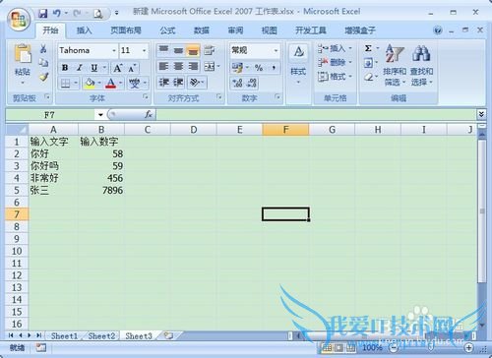The image size is (492, 358).
Task: Decrease the indent
Action: click(163, 83)
